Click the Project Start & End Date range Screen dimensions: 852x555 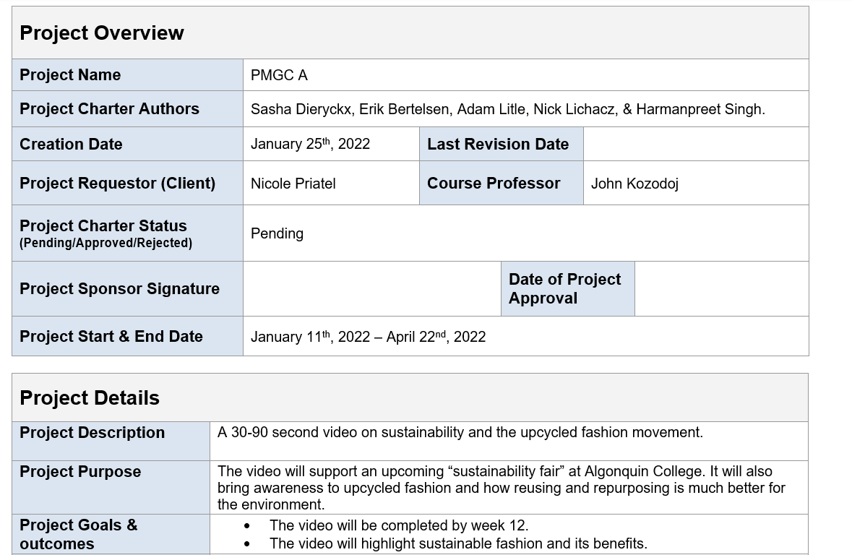(368, 337)
